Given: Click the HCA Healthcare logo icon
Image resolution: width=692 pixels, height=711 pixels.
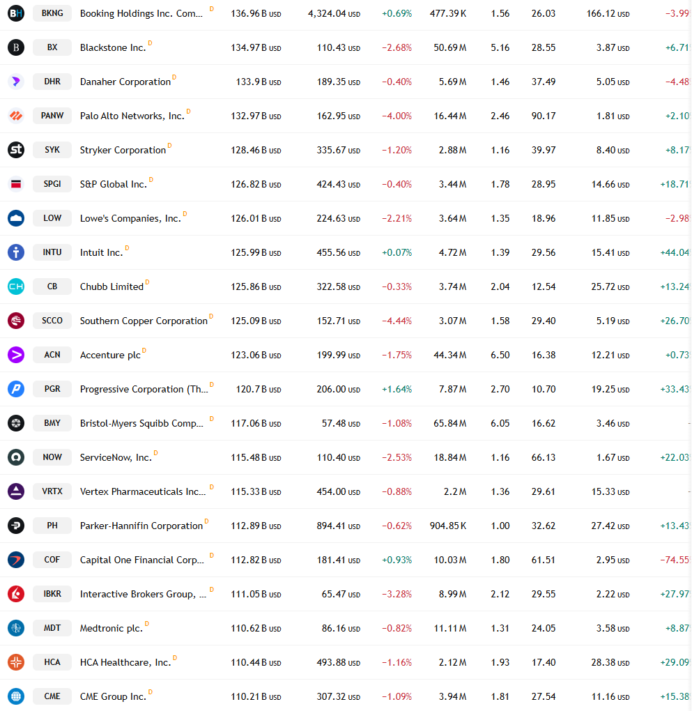Looking at the screenshot, I should coord(16,662).
